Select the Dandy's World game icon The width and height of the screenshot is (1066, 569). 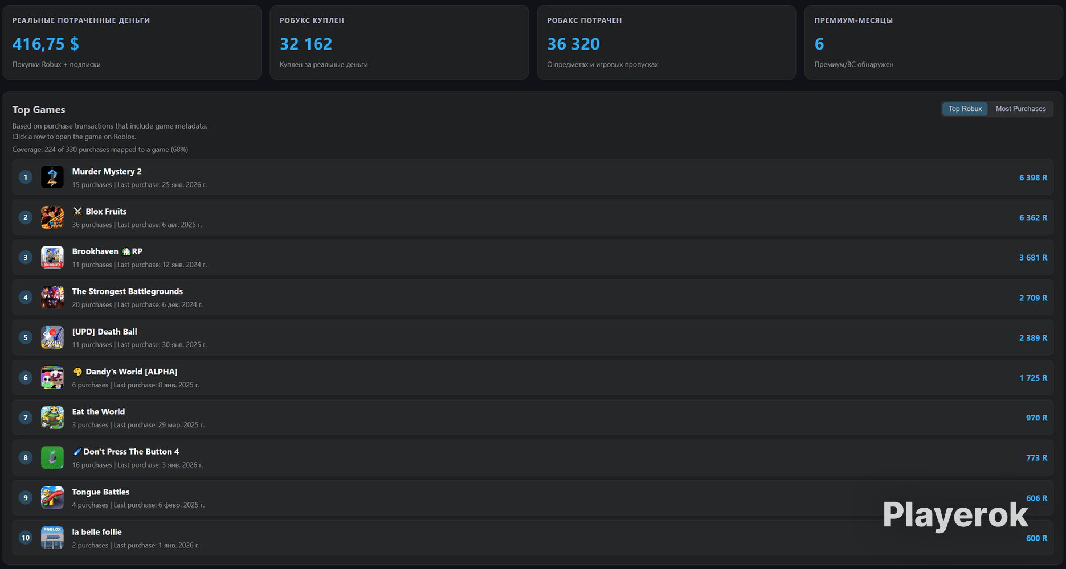[x=52, y=378]
